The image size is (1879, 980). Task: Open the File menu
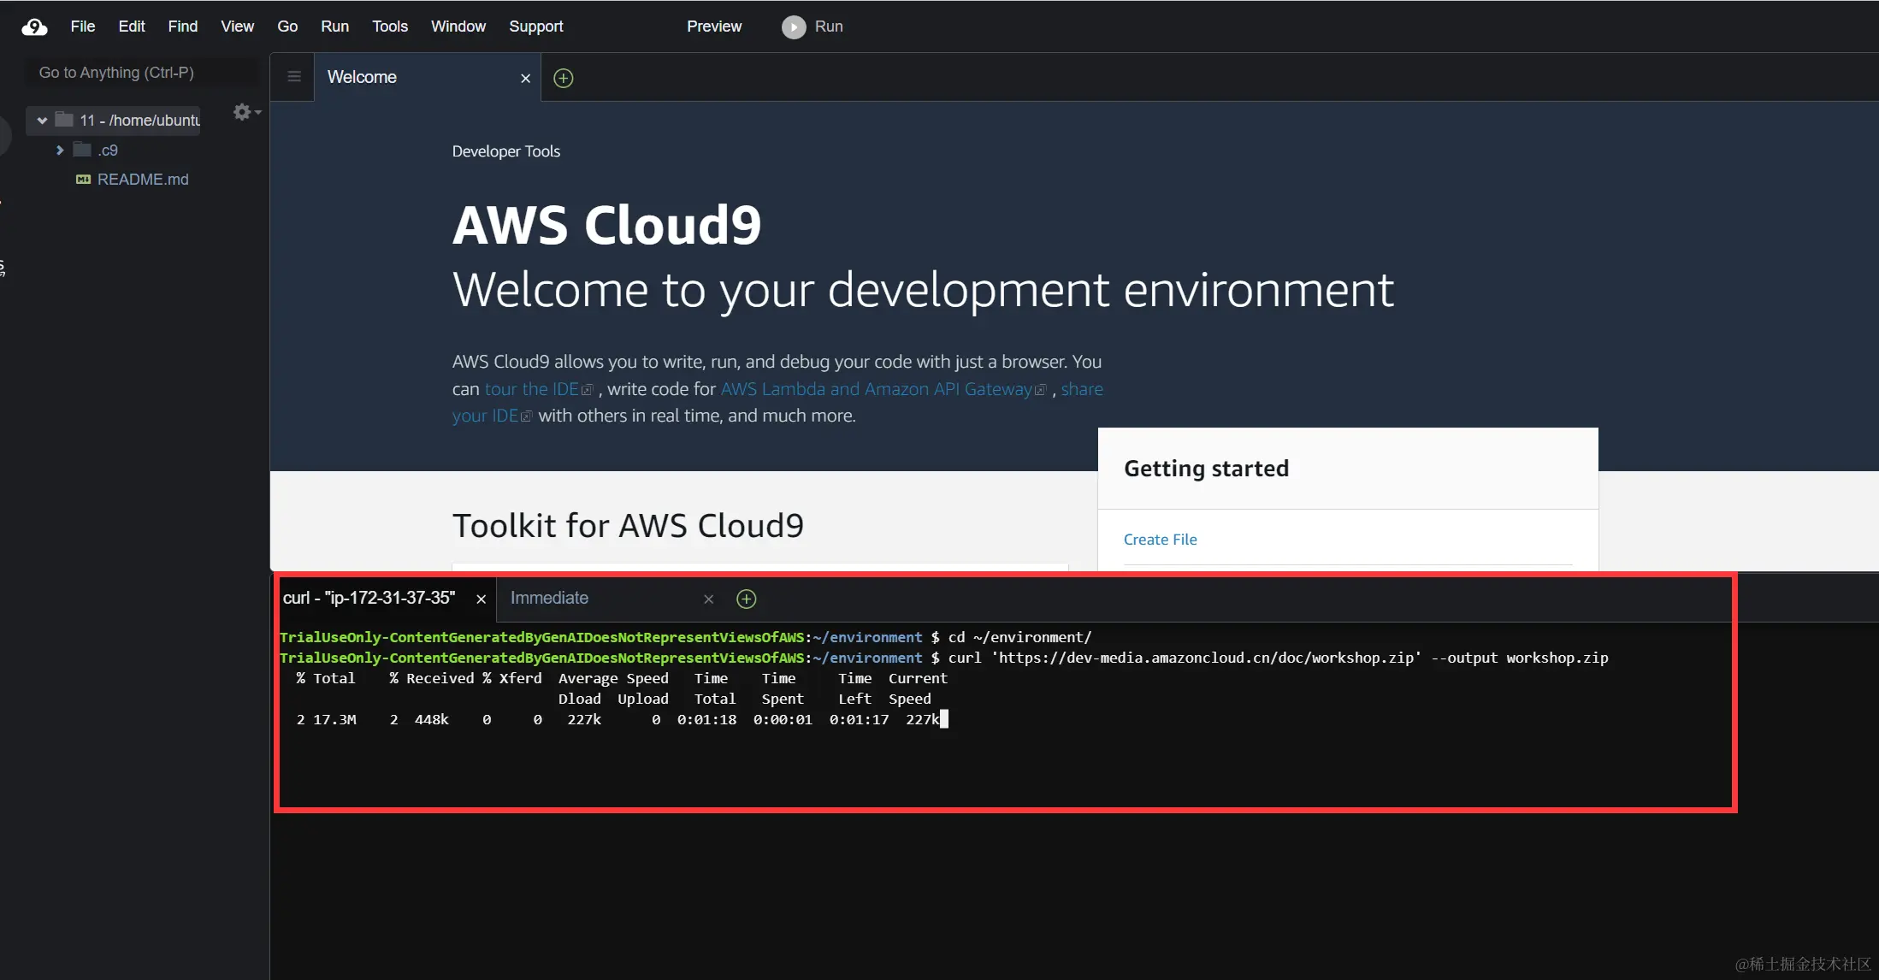(x=82, y=27)
